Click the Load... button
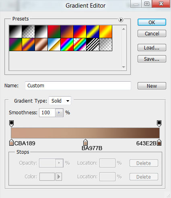171x198 pixels. coord(152,47)
